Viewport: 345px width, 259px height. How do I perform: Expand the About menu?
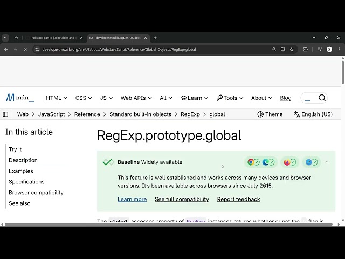[261, 98]
